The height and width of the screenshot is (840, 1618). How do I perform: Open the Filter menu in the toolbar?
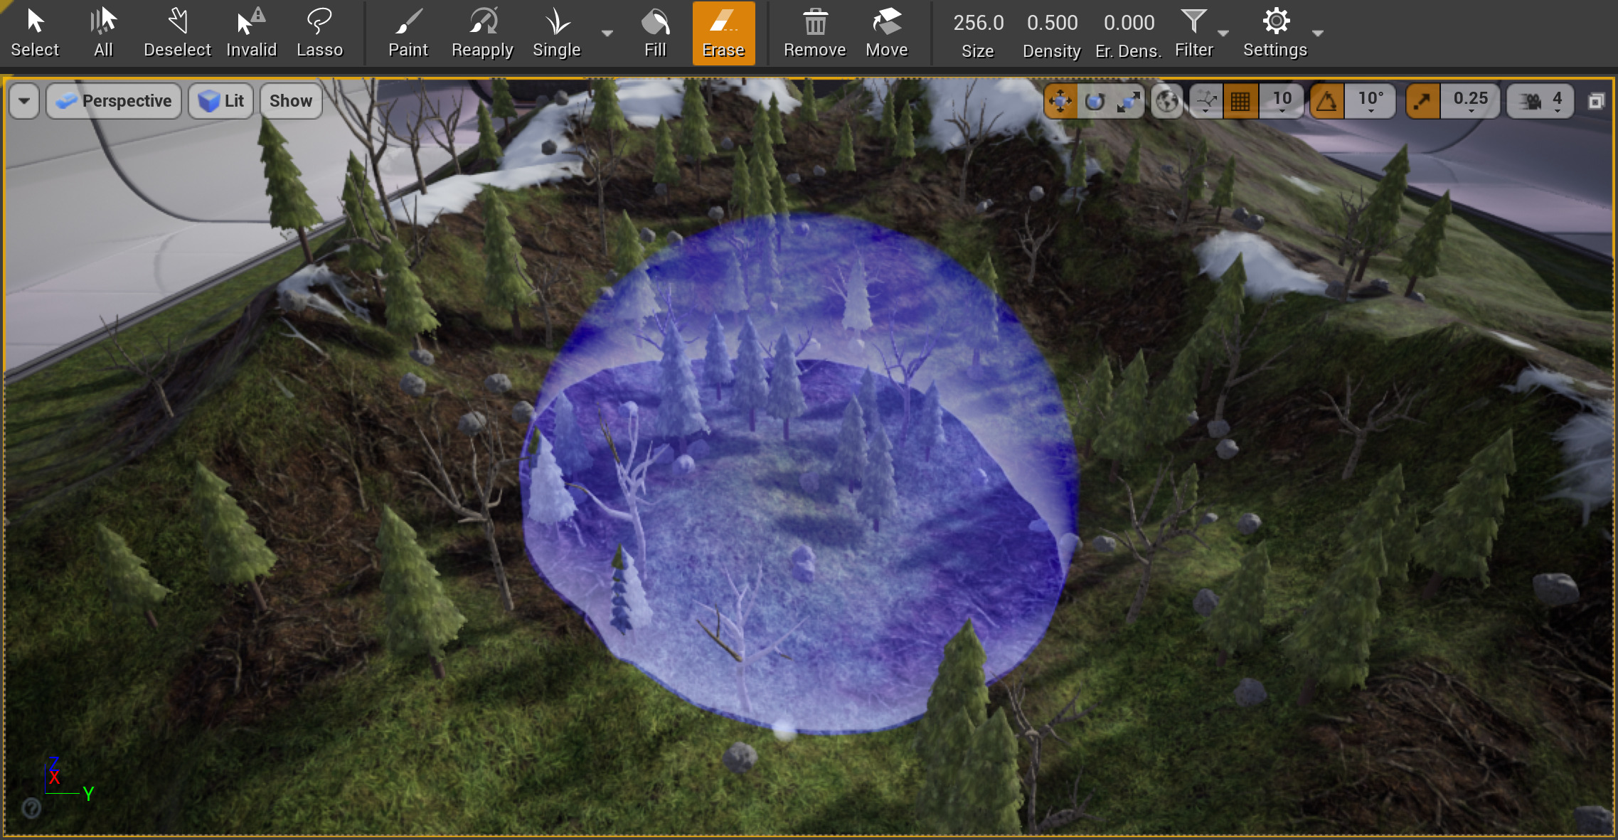pos(1193,32)
